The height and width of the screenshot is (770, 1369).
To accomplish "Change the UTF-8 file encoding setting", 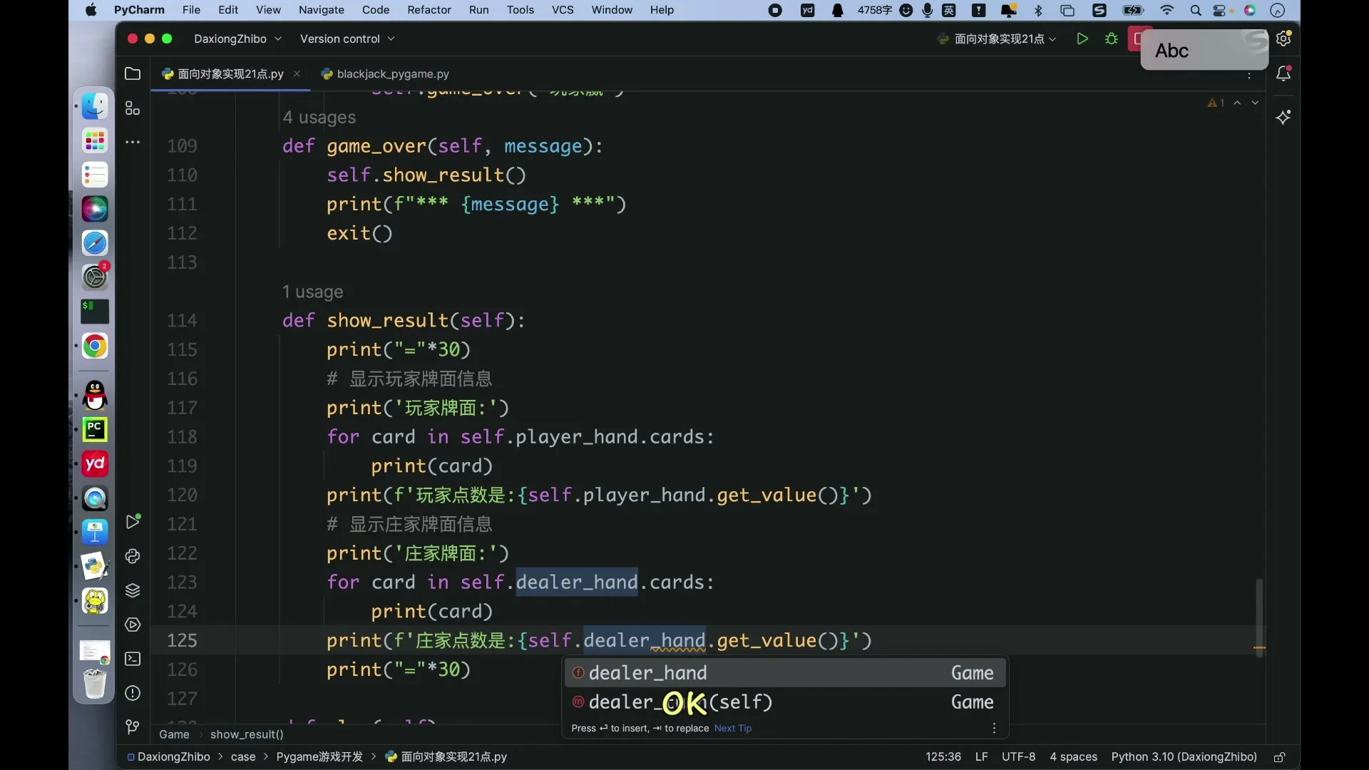I will [x=1018, y=757].
